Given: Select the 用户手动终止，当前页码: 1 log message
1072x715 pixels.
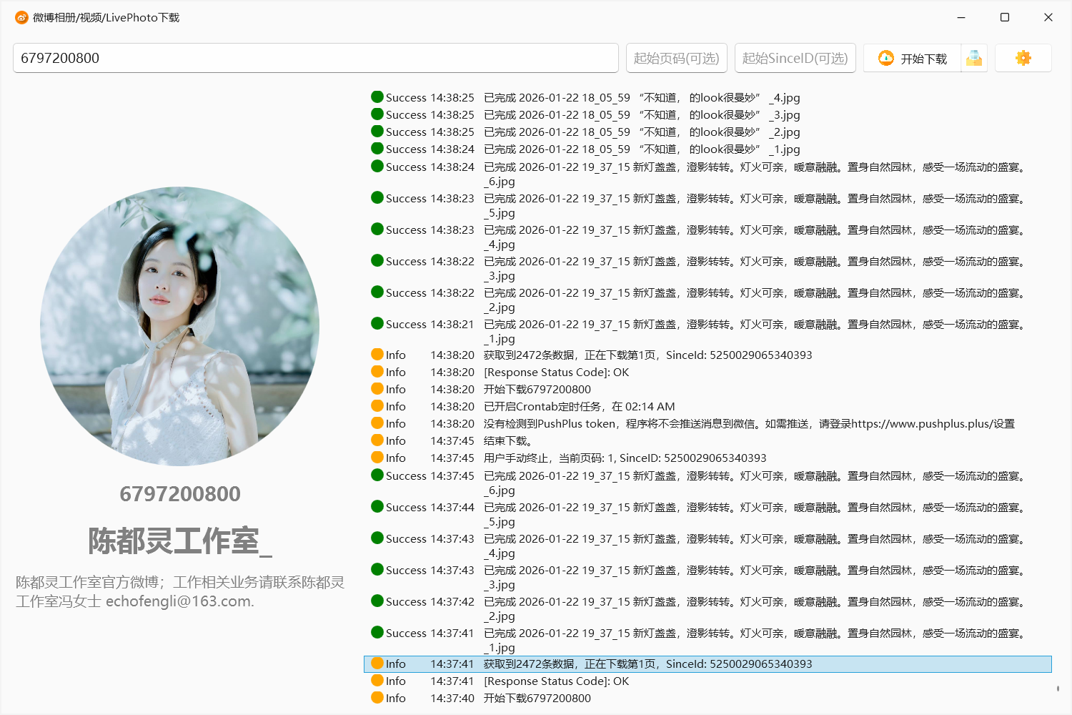Looking at the screenshot, I should point(625,458).
